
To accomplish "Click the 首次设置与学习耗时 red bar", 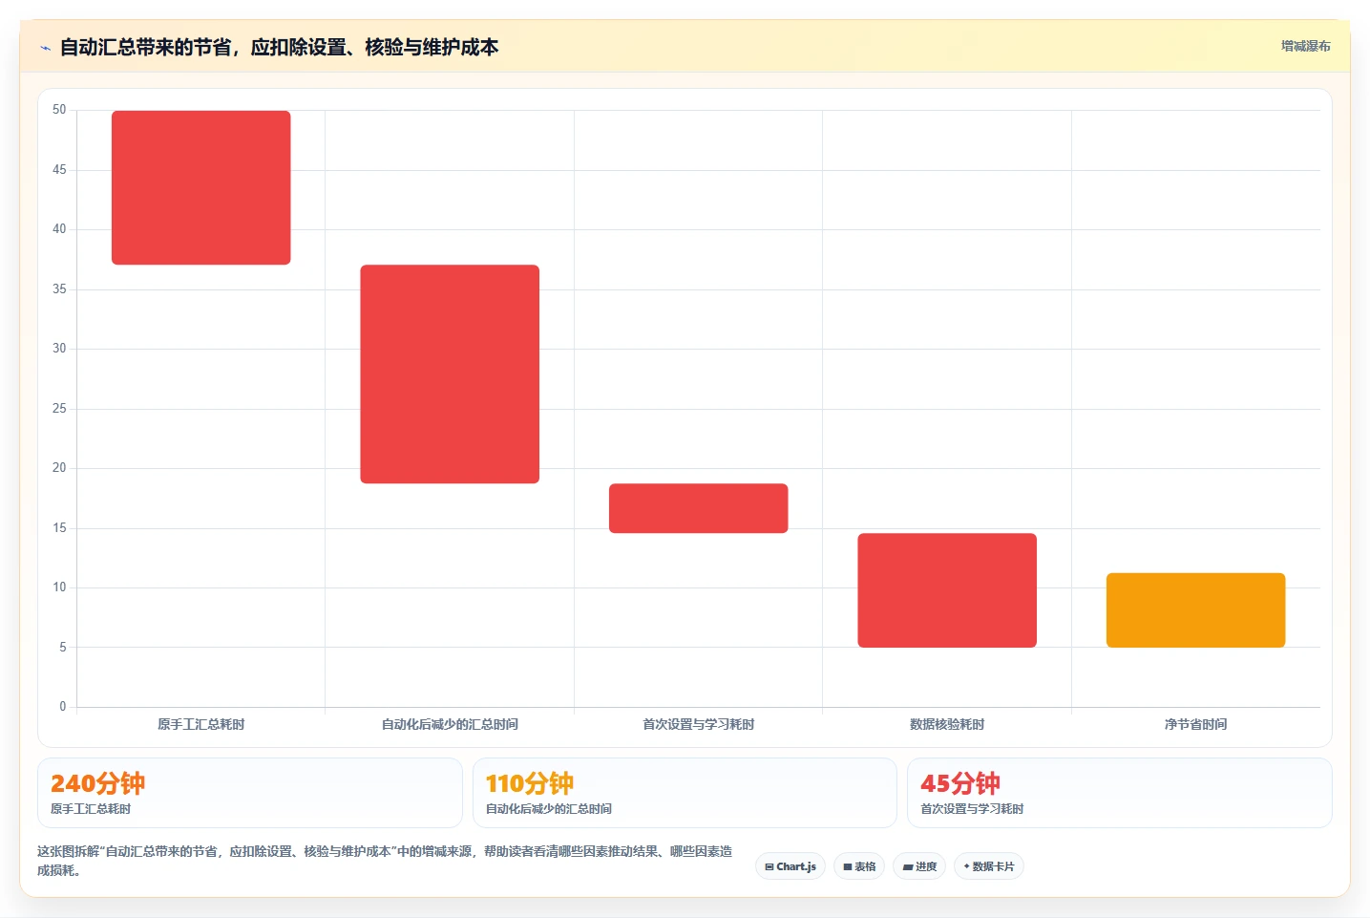I will 699,508.
